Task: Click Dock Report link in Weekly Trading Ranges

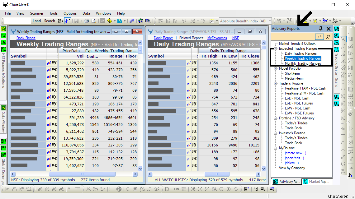Action: pos(26,38)
